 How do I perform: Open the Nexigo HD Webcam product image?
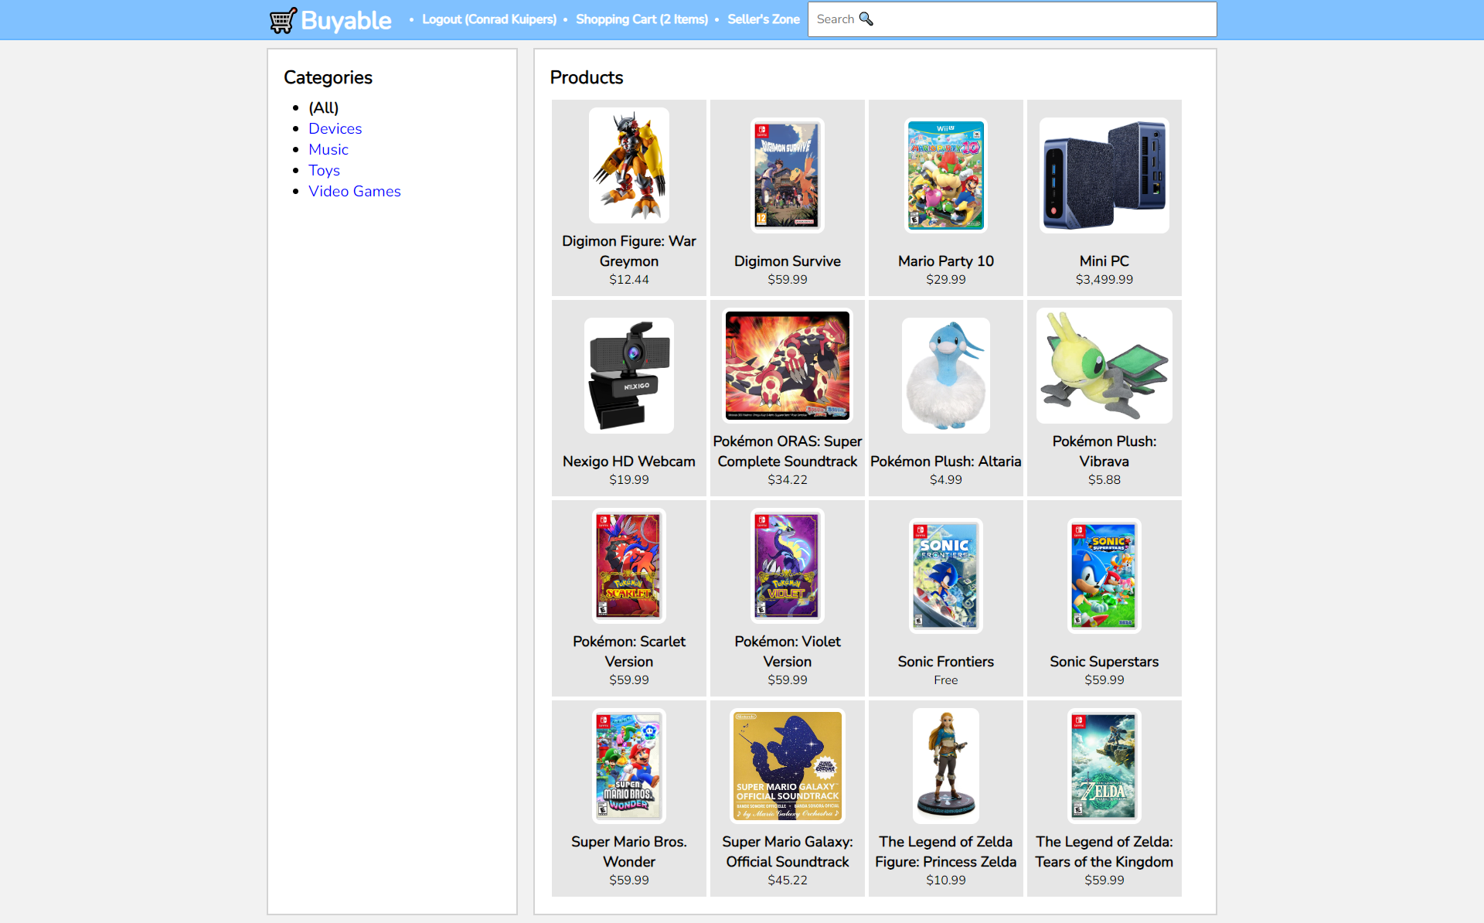click(628, 375)
